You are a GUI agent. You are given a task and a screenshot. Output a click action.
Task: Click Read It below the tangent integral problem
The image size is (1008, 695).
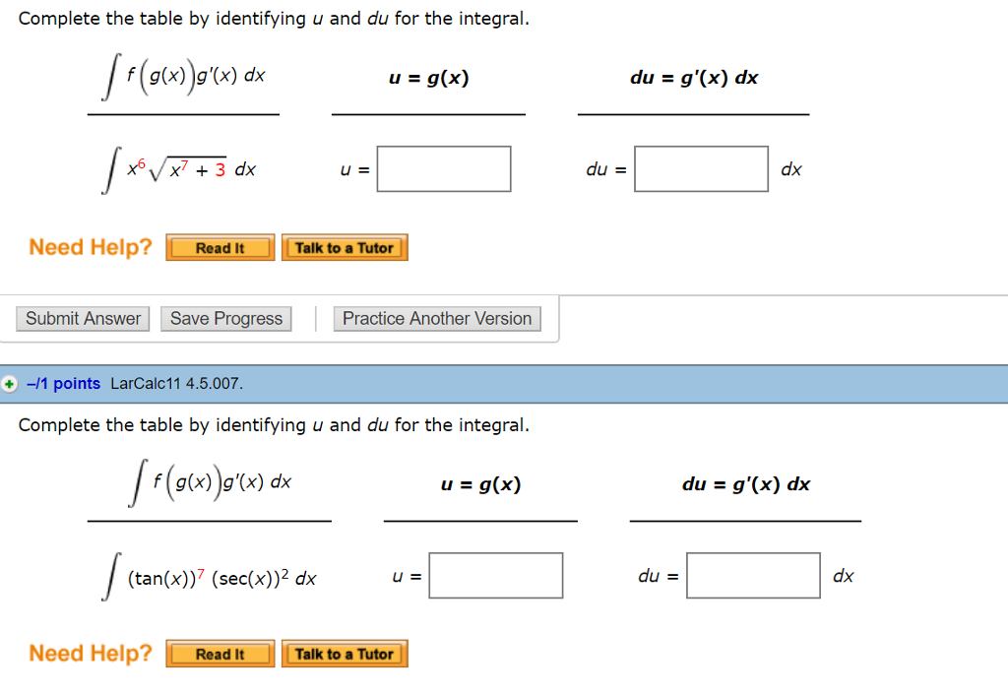pyautogui.click(x=220, y=653)
